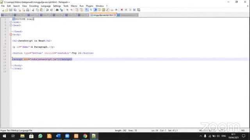Open the File menu
The height and width of the screenshot is (140, 250).
point(3,6)
